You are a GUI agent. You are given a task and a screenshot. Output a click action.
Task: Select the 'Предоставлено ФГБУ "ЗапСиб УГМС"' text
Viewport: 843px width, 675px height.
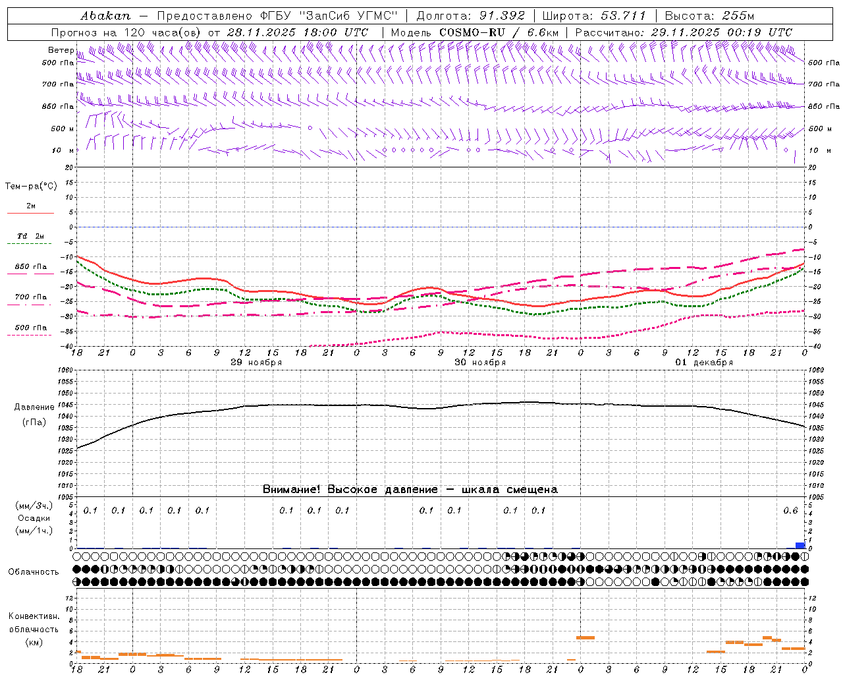tap(277, 16)
